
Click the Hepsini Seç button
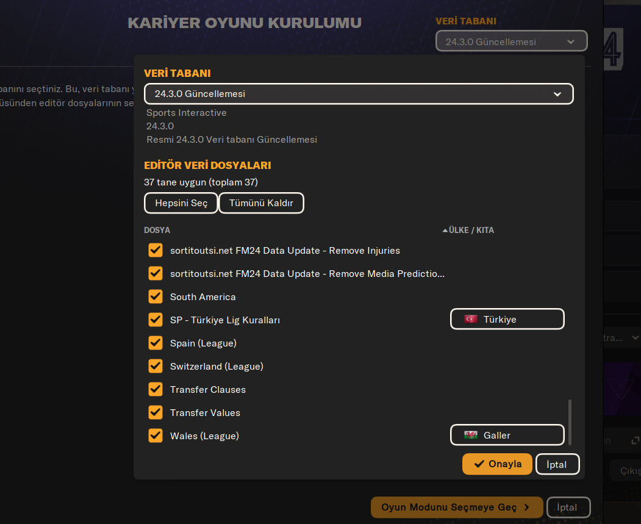[181, 203]
